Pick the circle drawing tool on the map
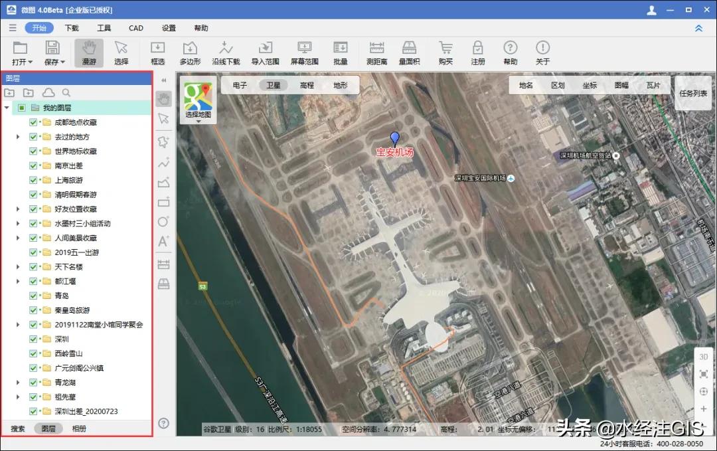Viewport: 717px width, 451px height. [163, 222]
